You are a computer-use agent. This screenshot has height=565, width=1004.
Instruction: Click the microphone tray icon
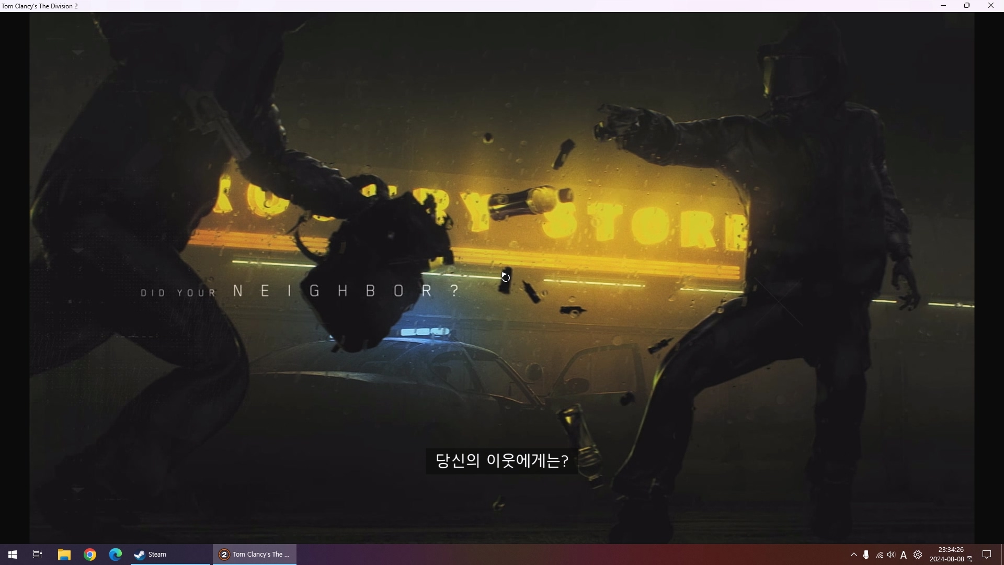pyautogui.click(x=866, y=555)
